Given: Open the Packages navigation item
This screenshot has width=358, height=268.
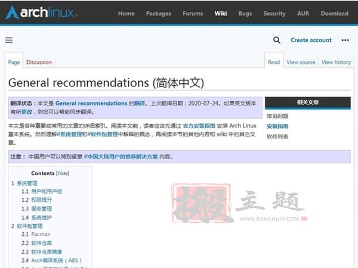Looking at the screenshot, I should click(x=159, y=14).
